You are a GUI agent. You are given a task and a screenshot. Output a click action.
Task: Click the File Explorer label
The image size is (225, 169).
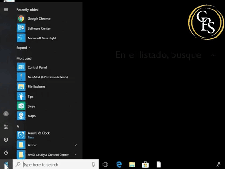point(36,87)
